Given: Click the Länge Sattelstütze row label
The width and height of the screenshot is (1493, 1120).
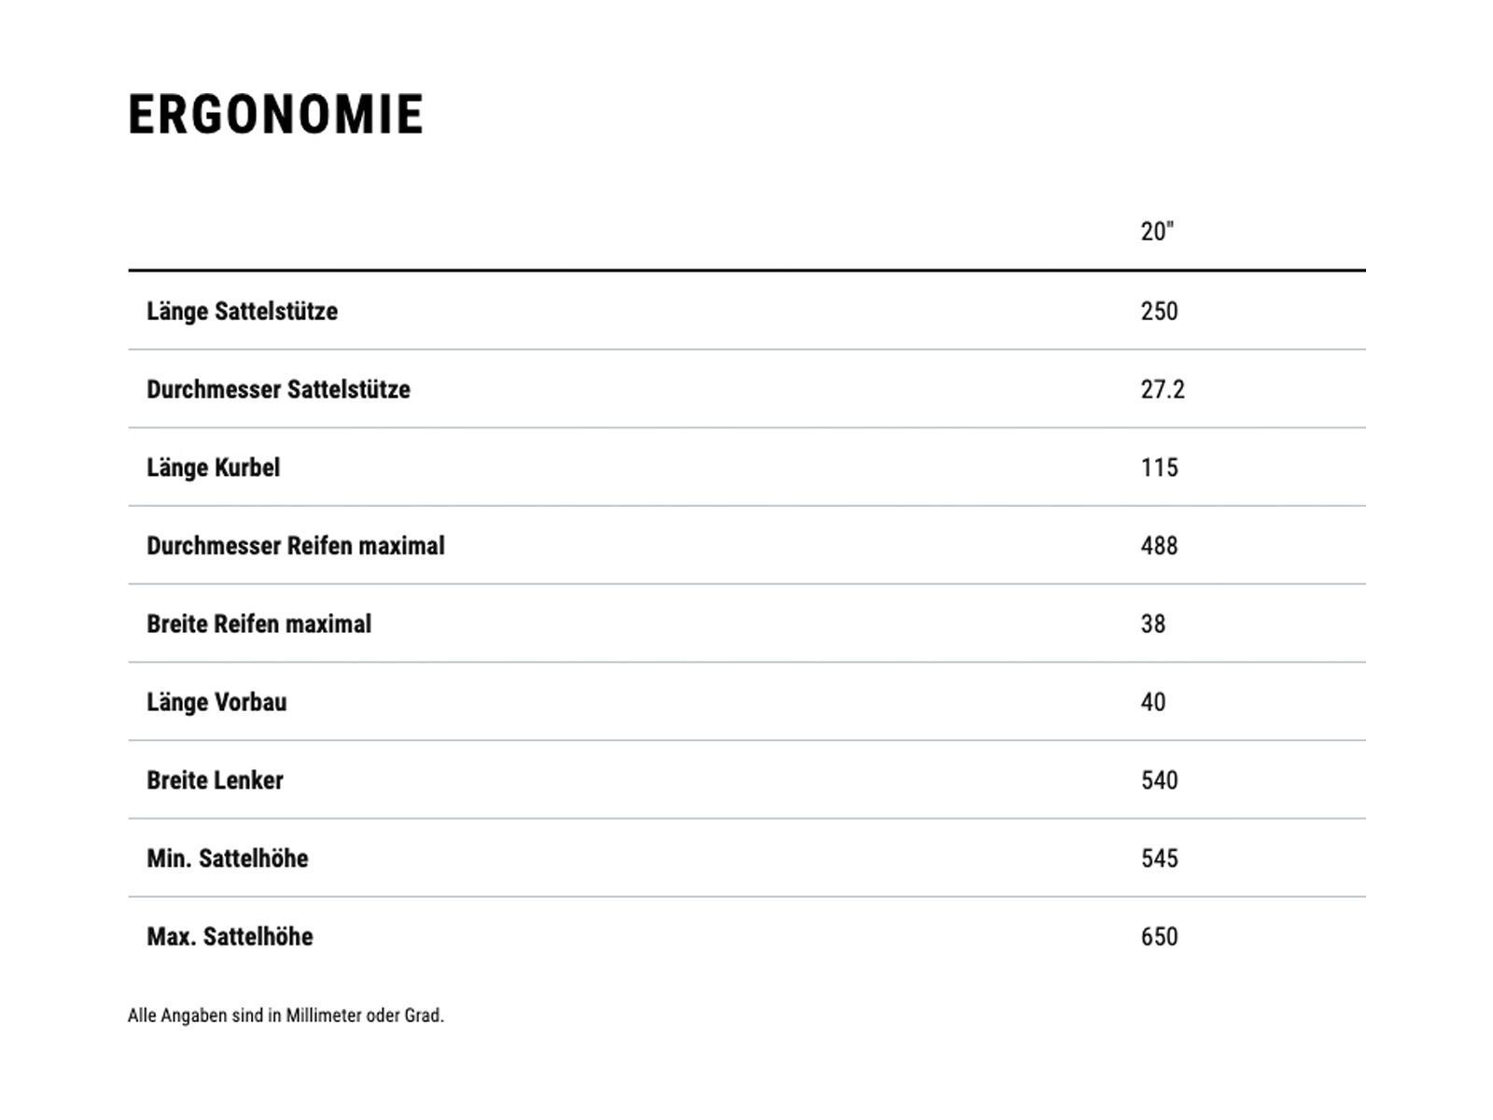Looking at the screenshot, I should tap(242, 311).
